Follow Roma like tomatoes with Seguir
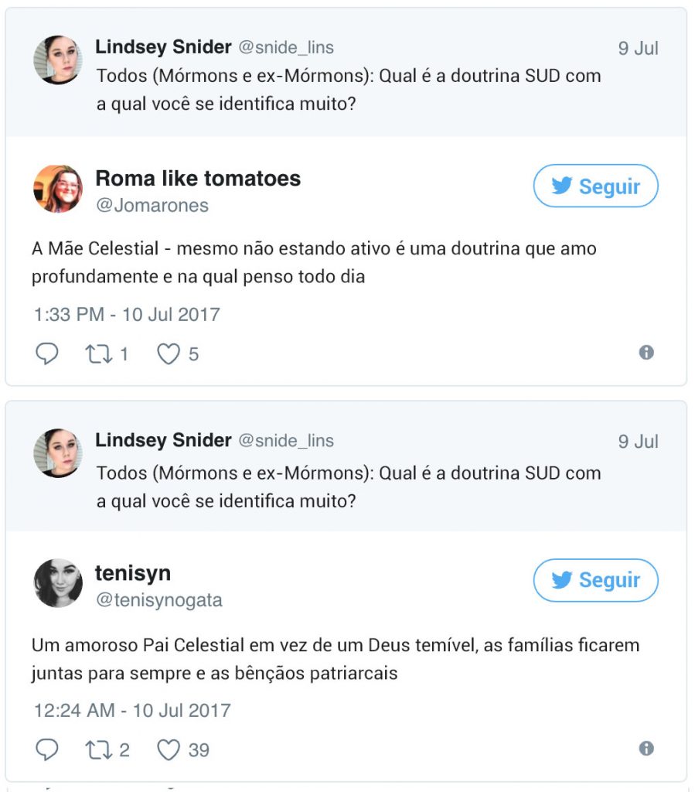Viewport: 695px width, 792px height. point(595,186)
